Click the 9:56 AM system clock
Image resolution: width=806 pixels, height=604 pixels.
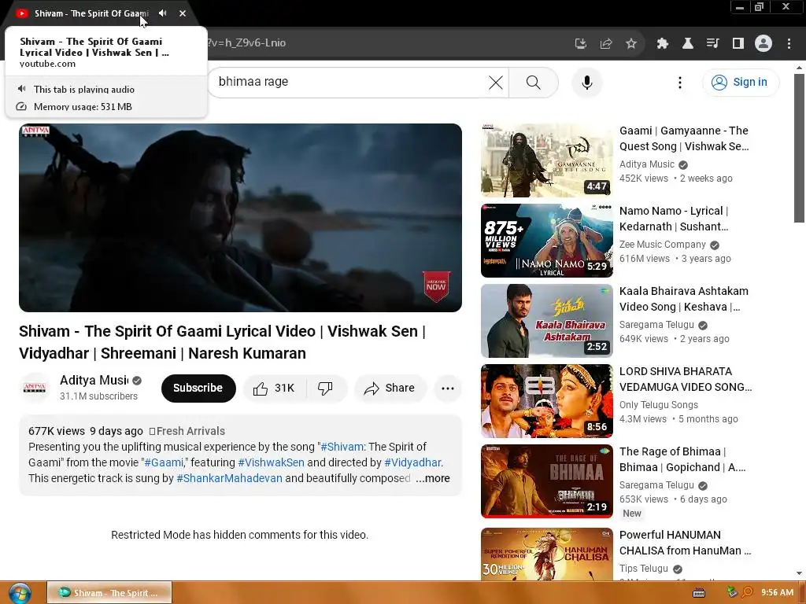pyautogui.click(x=777, y=593)
